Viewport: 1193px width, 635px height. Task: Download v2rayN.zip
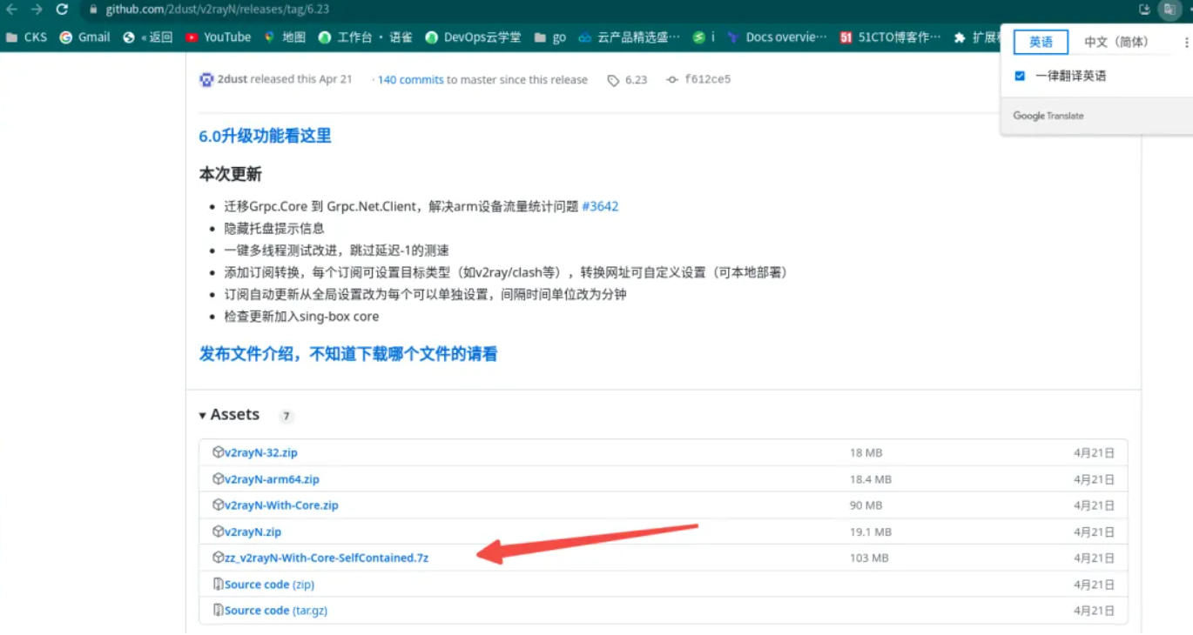tap(253, 531)
